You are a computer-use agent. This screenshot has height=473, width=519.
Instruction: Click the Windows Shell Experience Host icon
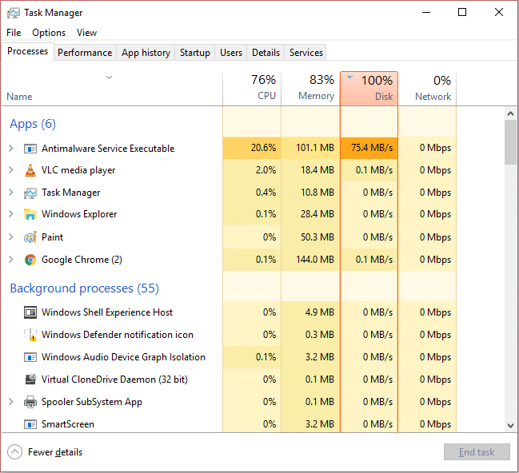(x=30, y=312)
